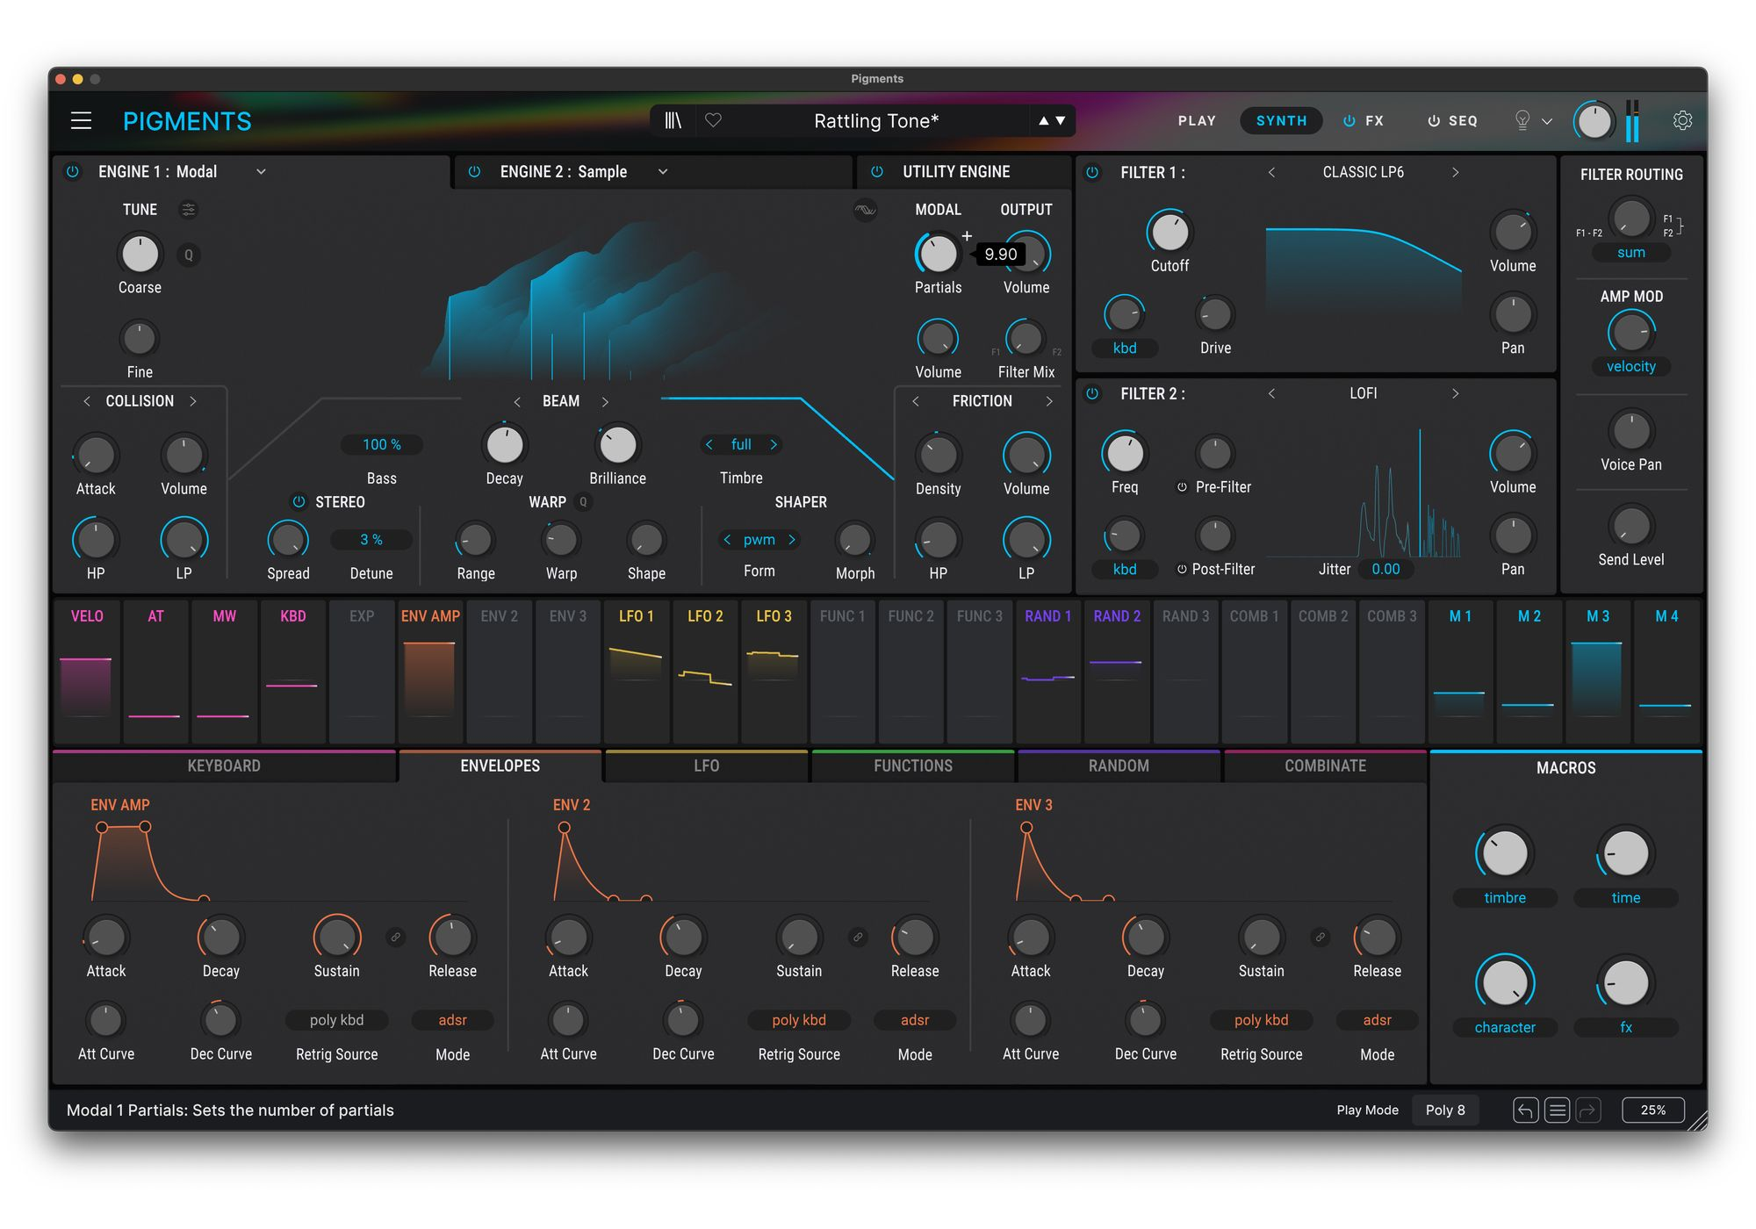Switch to the Keyboard tab
The width and height of the screenshot is (1756, 1229).
(224, 765)
